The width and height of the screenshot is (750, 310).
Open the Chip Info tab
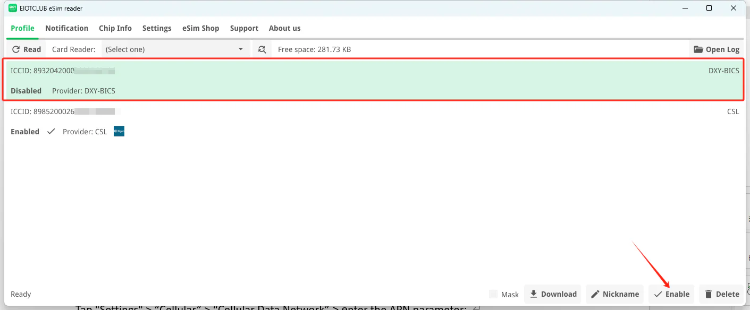[115, 28]
